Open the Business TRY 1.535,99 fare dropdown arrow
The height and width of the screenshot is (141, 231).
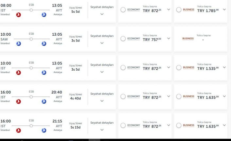point(224,67)
